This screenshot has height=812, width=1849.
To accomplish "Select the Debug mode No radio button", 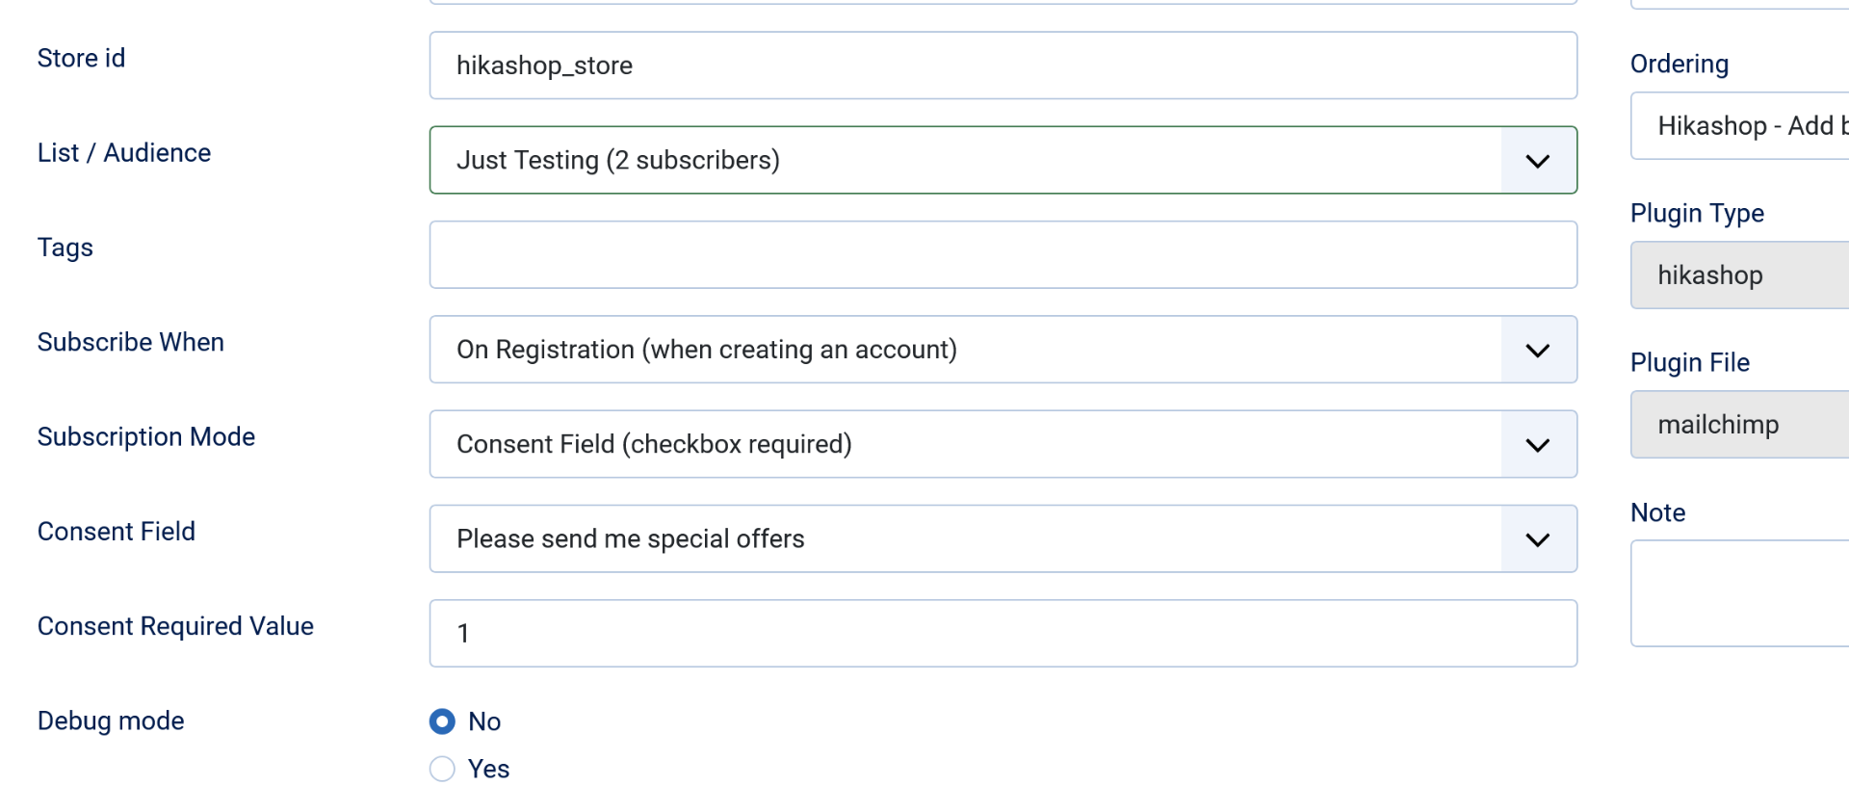I will point(442,721).
